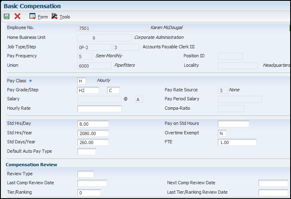
Task: Click the Union field showing 6000
Action: pos(94,66)
